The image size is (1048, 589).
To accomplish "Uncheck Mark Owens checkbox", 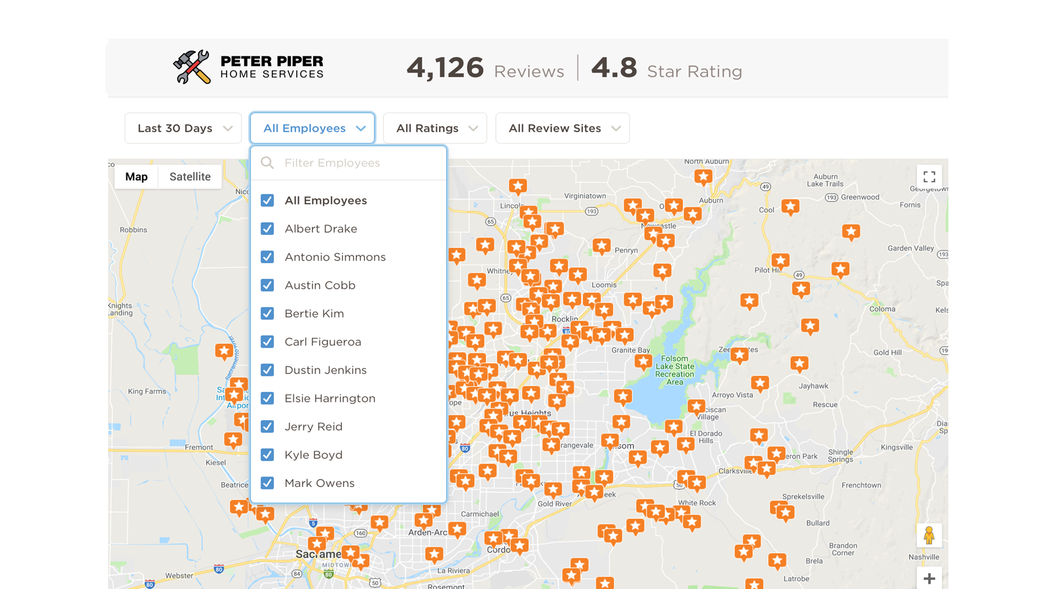I will tap(267, 483).
